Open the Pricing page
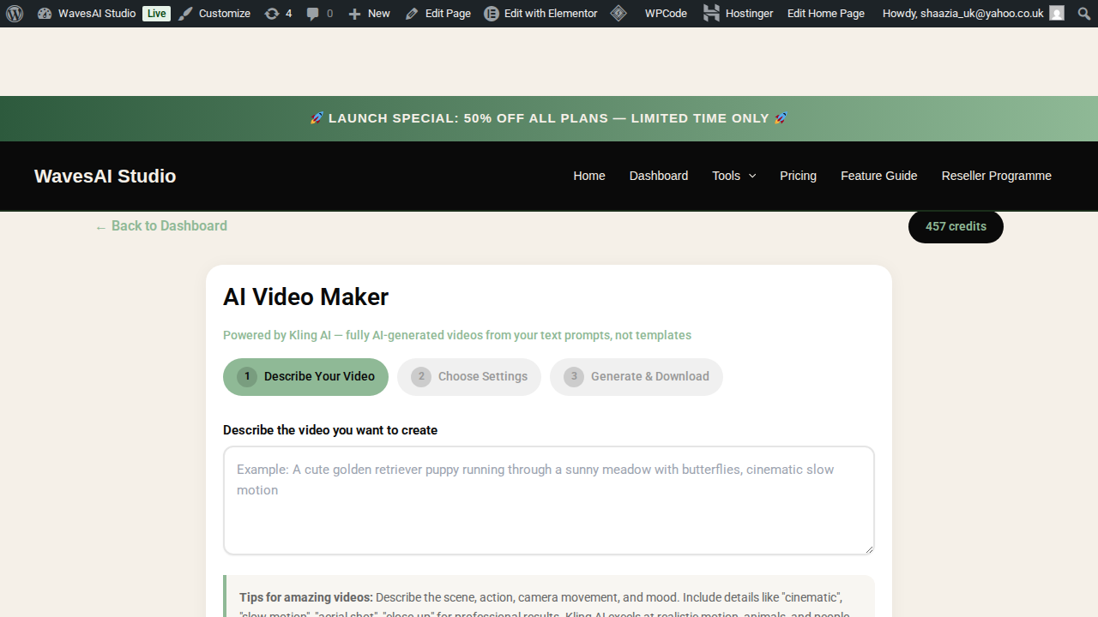This screenshot has width=1098, height=617. 798,176
